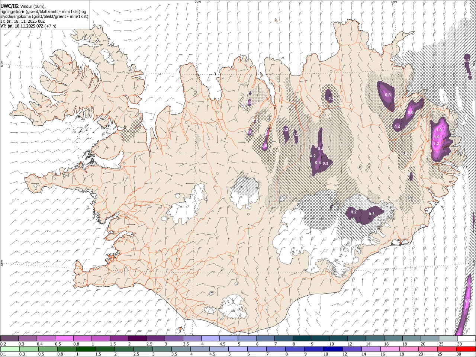Click the "4.5" snow scale label
Viewport: 476px width, 357px height.
point(222,344)
